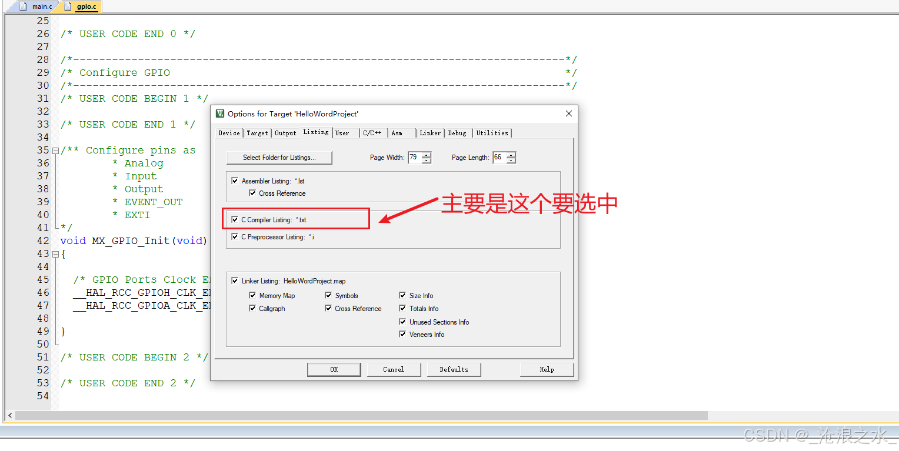Screen dimensions: 899x451
Task: Click the USER CODE BEGIN 1 comment
Action: click(134, 99)
